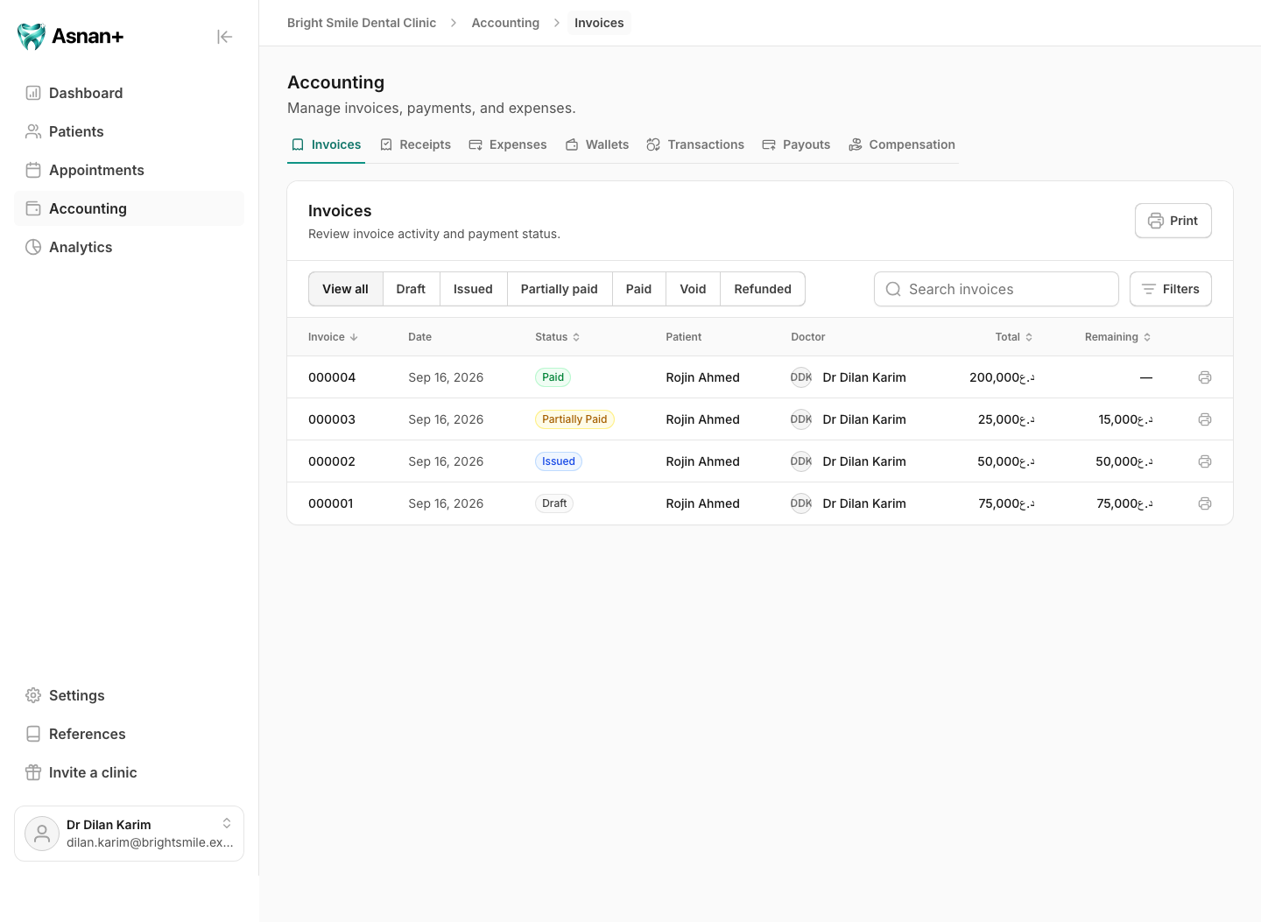Open Analytics in the sidebar
1261x922 pixels.
129,247
